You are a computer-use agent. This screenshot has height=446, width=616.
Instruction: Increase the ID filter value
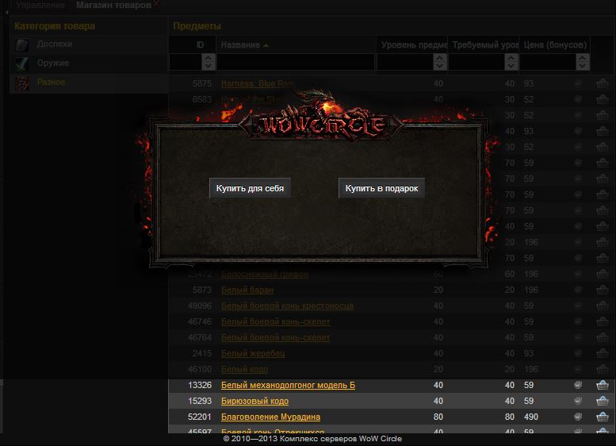(x=209, y=58)
